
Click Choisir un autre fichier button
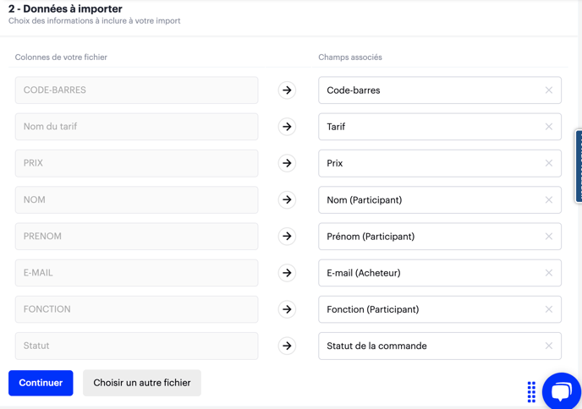(142, 383)
